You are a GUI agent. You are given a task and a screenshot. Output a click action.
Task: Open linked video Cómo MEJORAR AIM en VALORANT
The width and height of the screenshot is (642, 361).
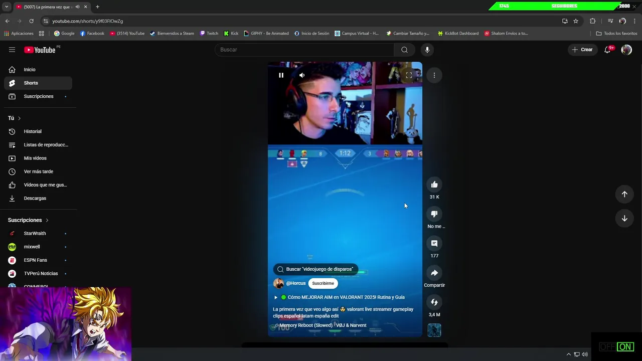coord(340,297)
